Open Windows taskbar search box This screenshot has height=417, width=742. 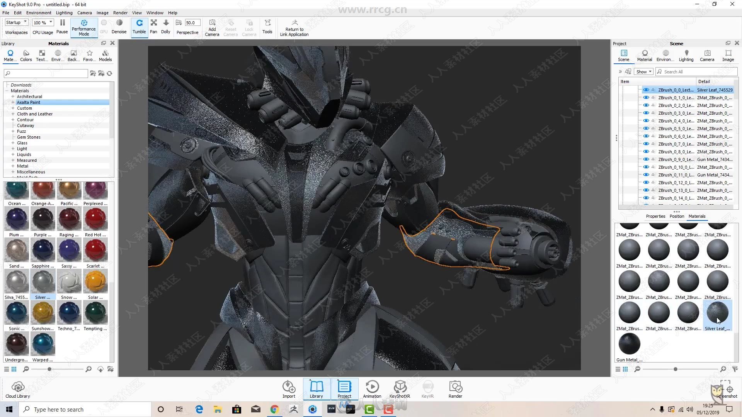[85, 409]
